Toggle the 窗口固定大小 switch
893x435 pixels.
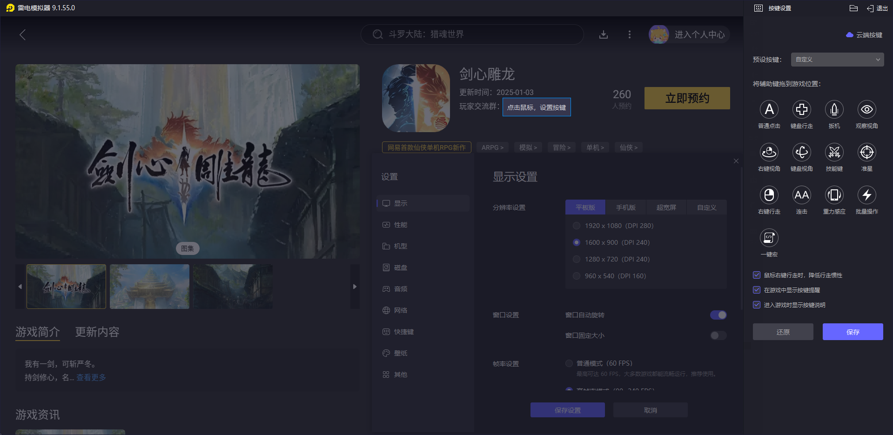click(x=718, y=335)
